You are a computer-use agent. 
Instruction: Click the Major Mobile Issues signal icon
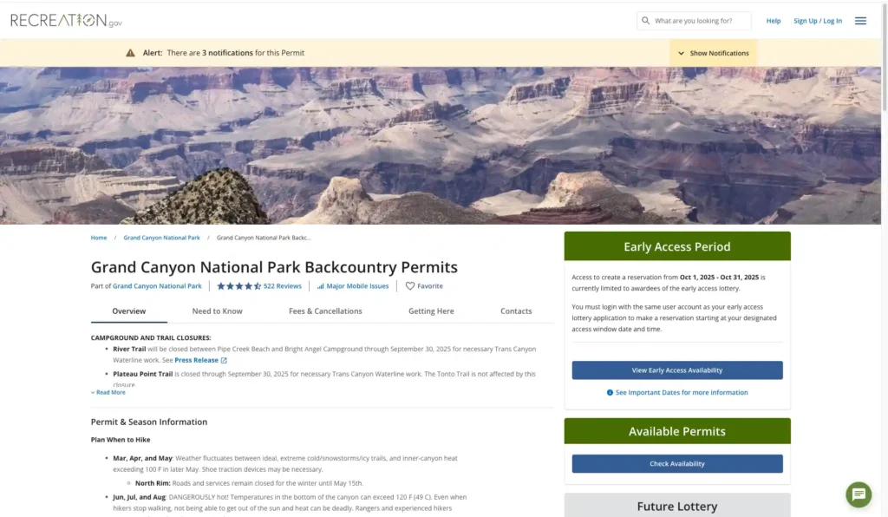321,286
